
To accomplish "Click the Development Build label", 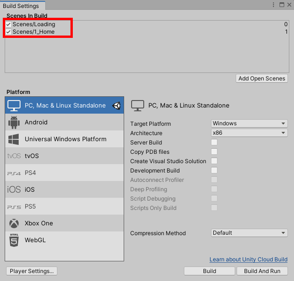I will [x=155, y=171].
